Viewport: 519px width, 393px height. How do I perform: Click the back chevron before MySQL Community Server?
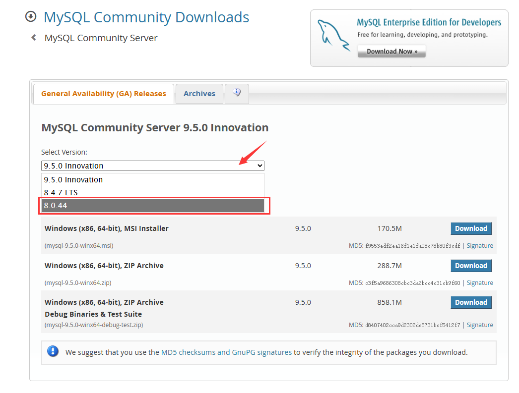33,37
